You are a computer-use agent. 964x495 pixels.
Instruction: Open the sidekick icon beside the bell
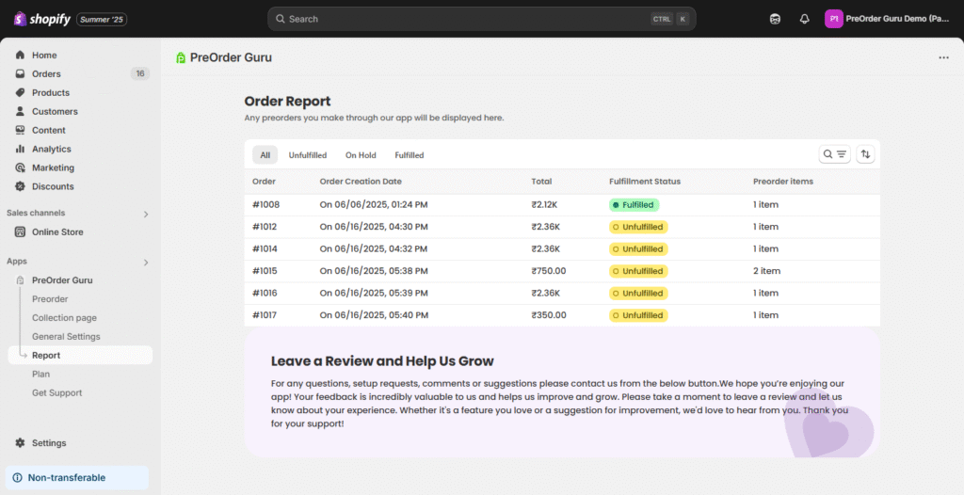click(x=775, y=19)
